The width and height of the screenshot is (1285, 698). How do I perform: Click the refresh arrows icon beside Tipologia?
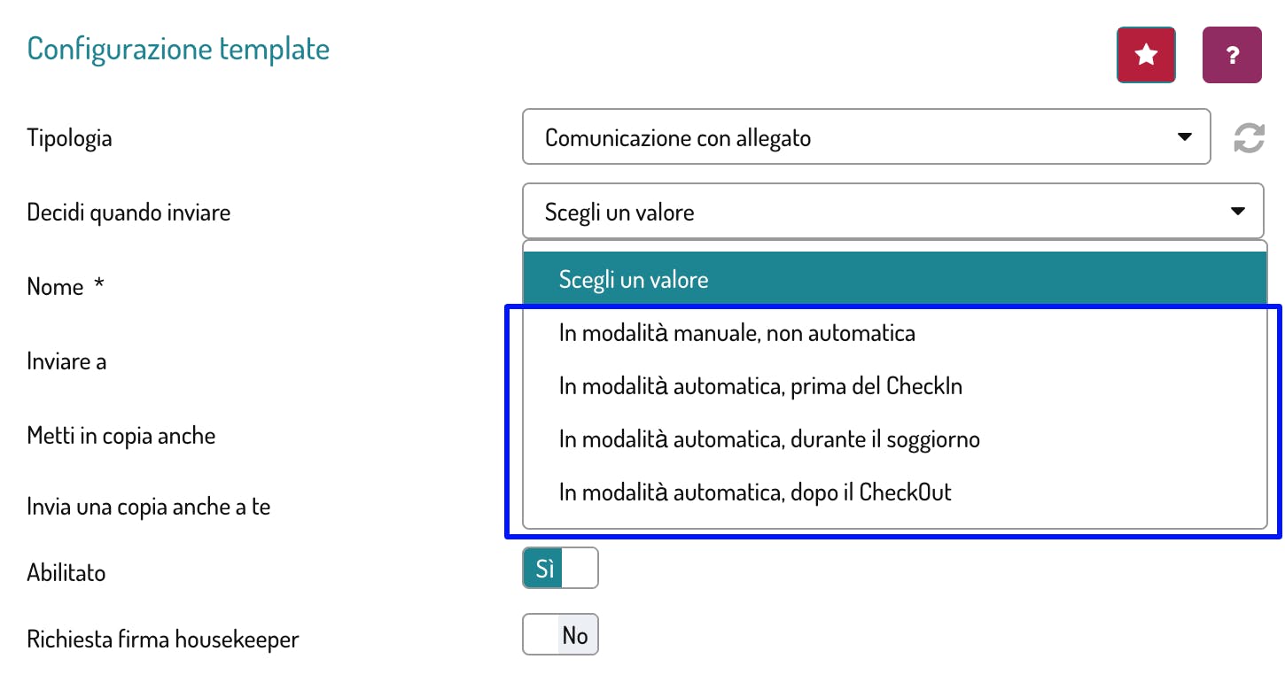coord(1250,138)
